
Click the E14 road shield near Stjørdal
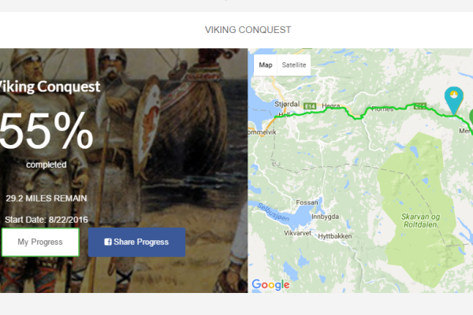click(x=310, y=106)
